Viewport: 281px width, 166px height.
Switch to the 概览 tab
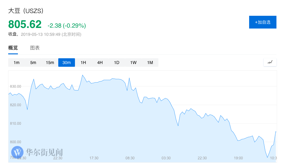tap(13, 48)
